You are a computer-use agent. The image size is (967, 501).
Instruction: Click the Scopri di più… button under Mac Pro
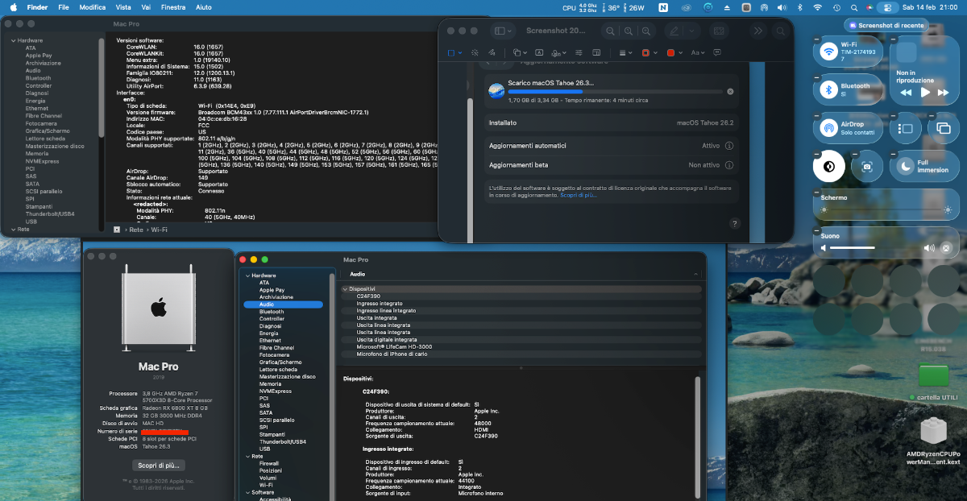pyautogui.click(x=158, y=466)
